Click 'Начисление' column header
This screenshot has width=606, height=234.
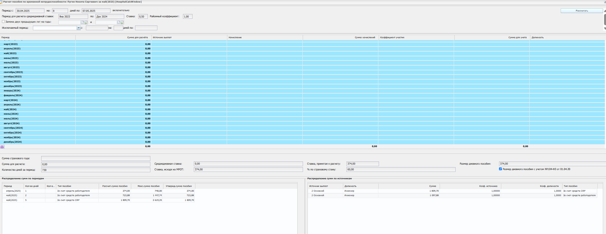[x=265, y=38]
